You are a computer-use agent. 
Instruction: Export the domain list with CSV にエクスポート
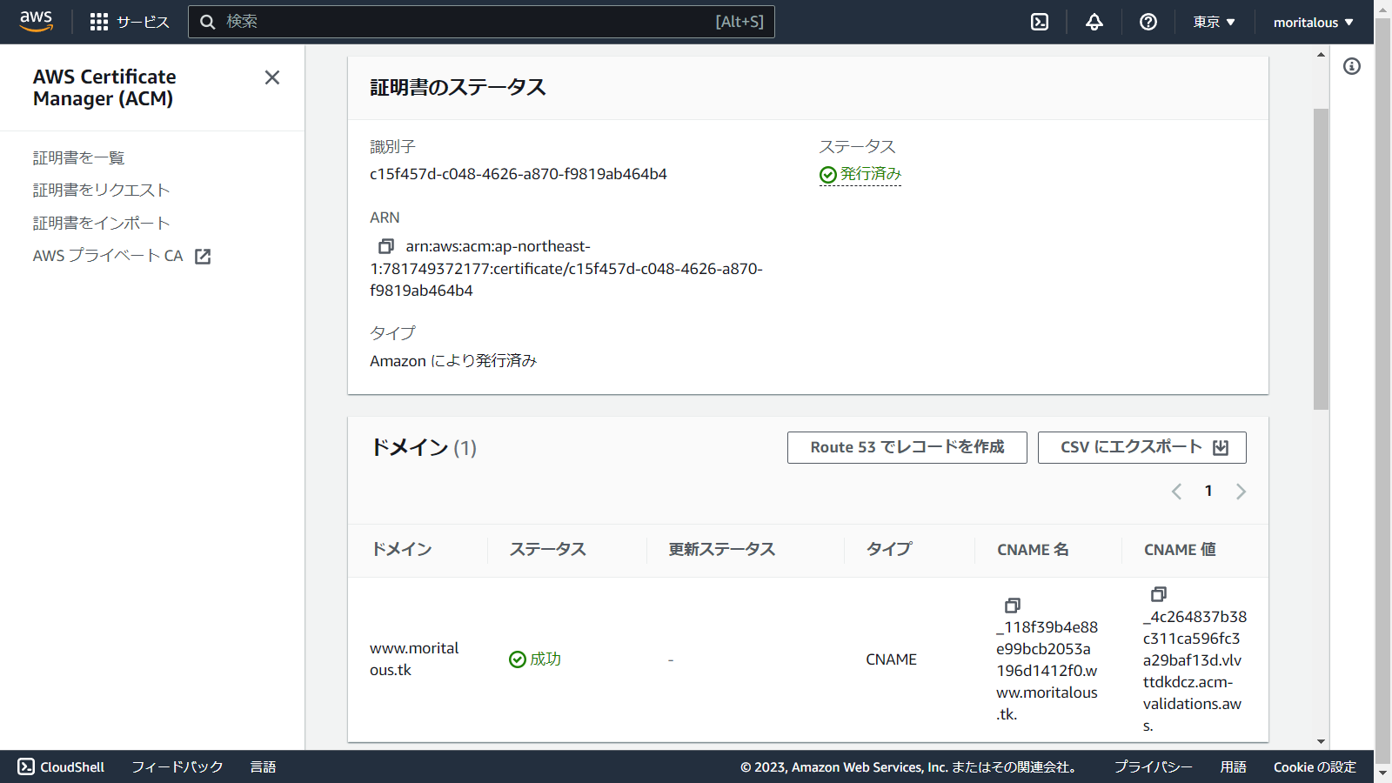pos(1141,447)
